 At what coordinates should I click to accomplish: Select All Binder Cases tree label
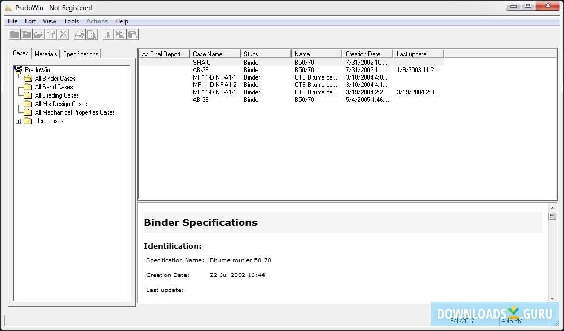click(55, 79)
